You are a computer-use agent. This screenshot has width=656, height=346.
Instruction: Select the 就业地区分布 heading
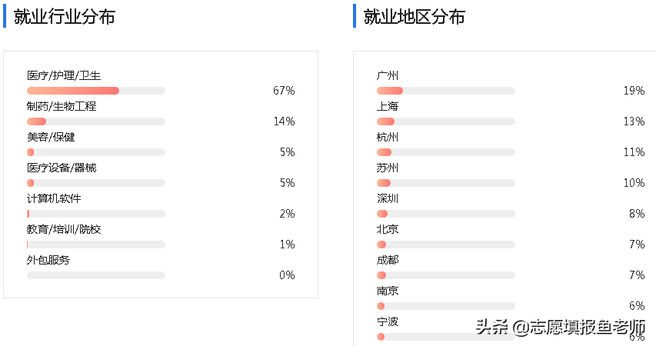pyautogui.click(x=415, y=17)
